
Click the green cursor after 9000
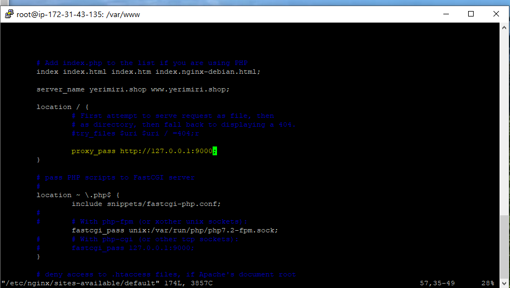[215, 151]
